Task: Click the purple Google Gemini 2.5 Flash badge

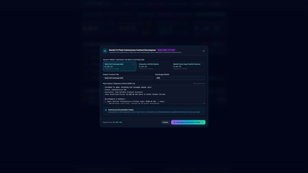Action: (x=166, y=50)
